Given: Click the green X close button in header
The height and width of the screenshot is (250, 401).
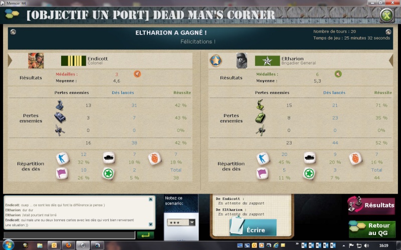Looking at the screenshot, I should [386, 15].
